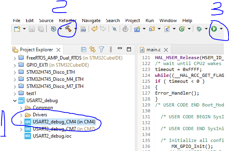Open the Search menu
This screenshot has height=151, width=229.
(x=113, y=21)
